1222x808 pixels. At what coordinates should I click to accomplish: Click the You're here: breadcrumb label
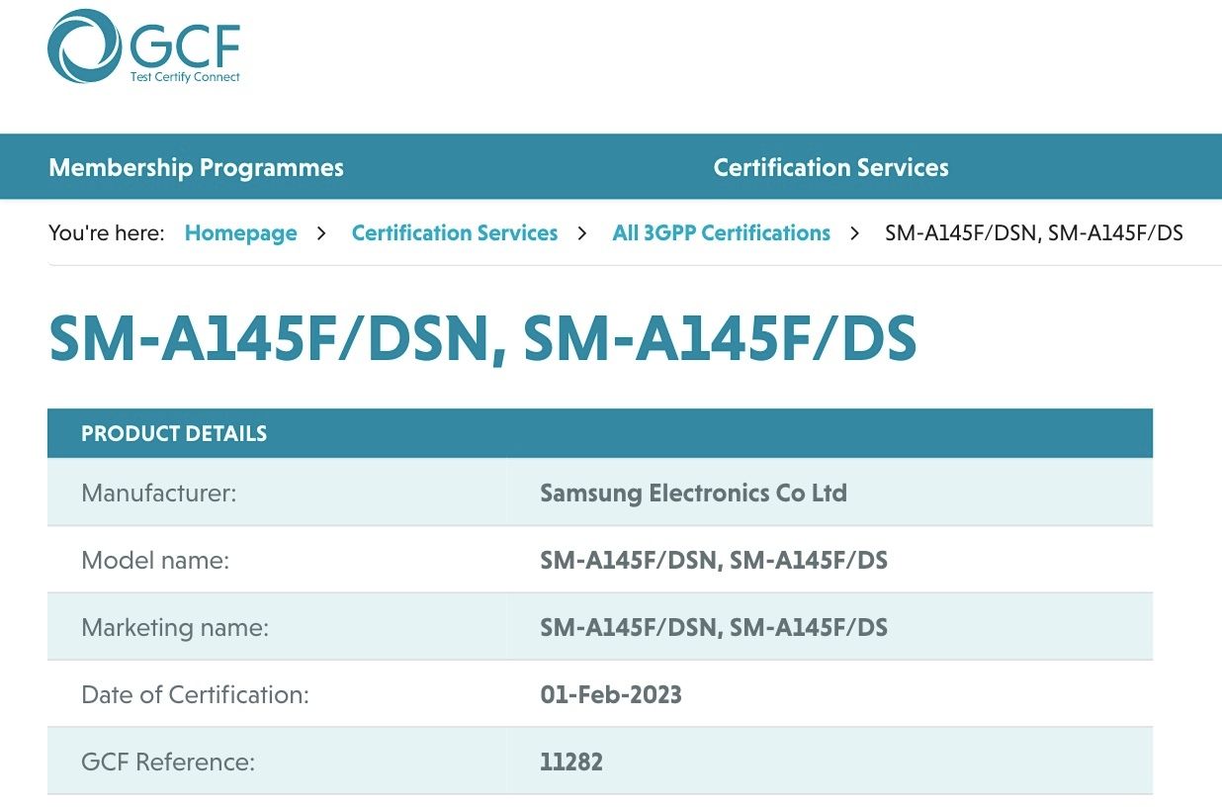107,233
